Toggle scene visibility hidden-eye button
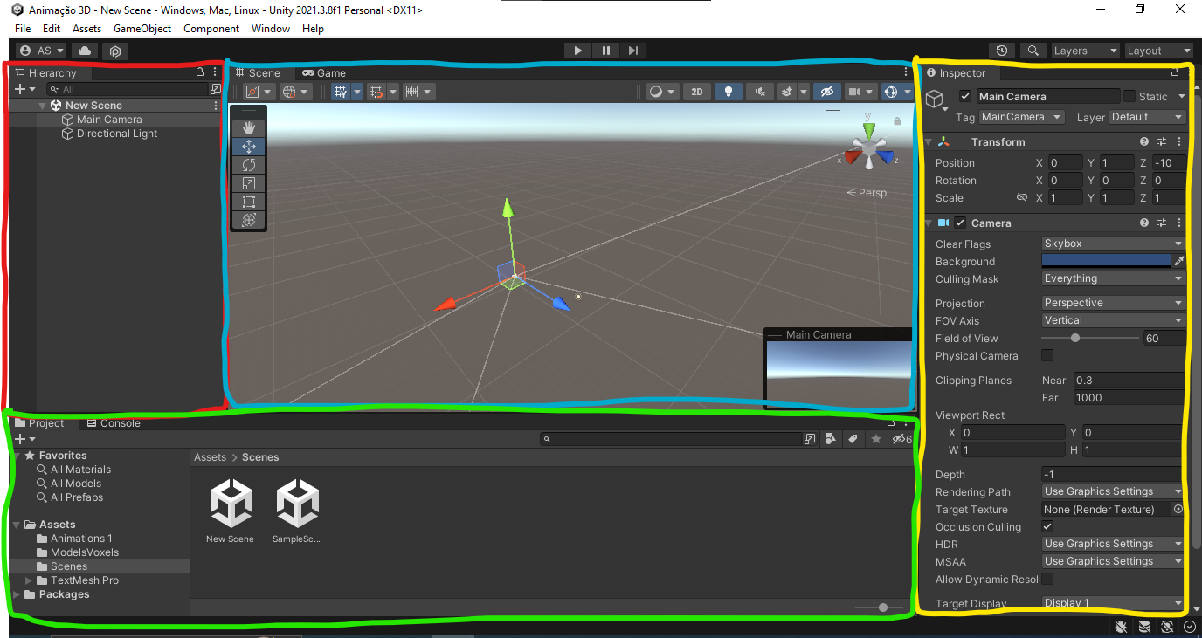Screen dimensions: 1202x638 (x=826, y=91)
